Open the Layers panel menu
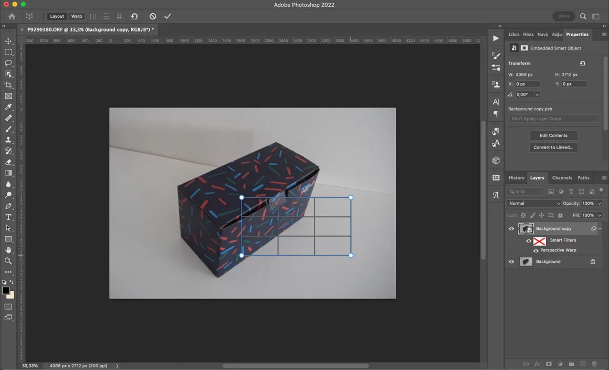 coord(604,178)
